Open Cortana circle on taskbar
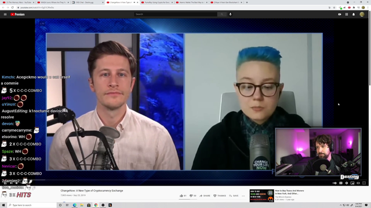 [x=60, y=205]
